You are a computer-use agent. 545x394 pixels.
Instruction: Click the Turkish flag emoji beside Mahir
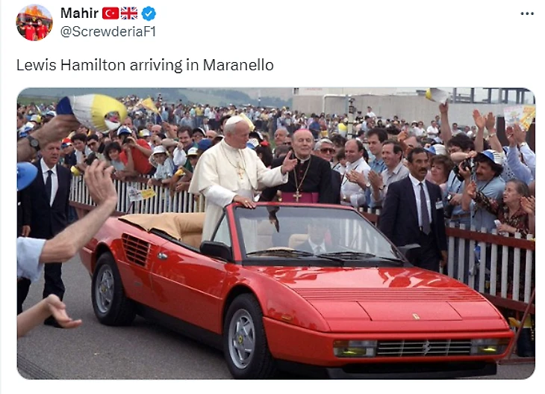coord(110,13)
